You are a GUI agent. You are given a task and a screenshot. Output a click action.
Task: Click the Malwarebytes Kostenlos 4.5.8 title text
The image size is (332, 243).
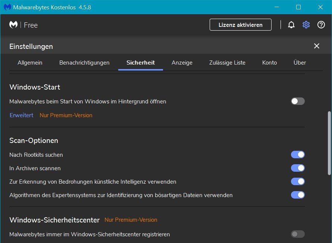[x=52, y=7]
